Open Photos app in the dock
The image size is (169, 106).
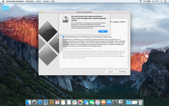click(80, 102)
